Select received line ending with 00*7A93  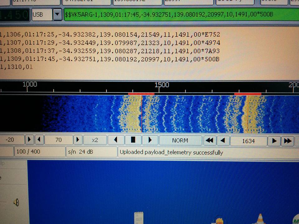(110, 51)
